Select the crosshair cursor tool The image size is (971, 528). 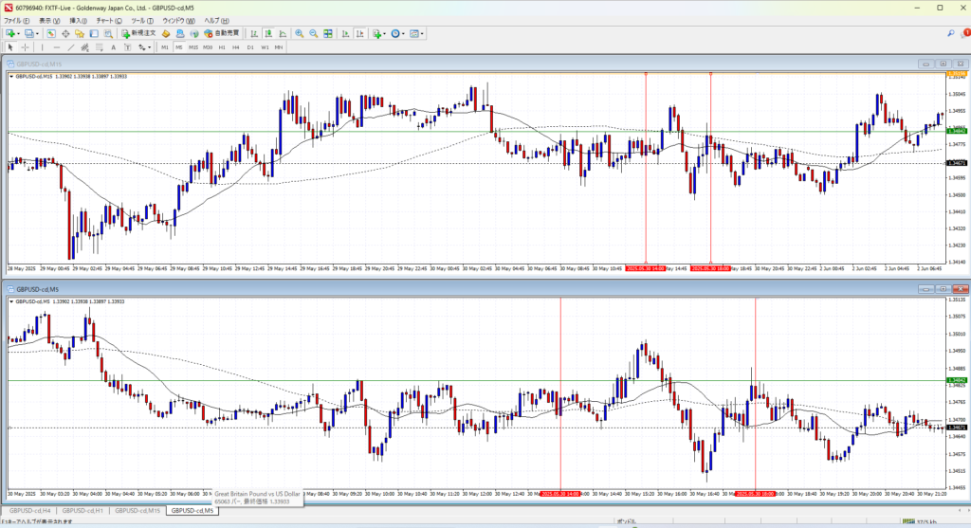25,46
